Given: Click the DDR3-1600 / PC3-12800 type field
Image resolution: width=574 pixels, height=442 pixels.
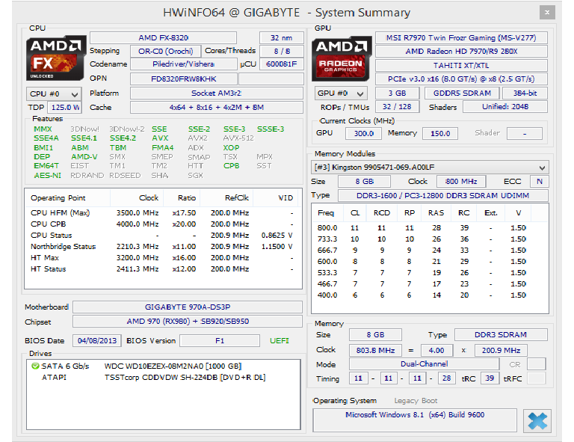Looking at the screenshot, I should point(443,195).
